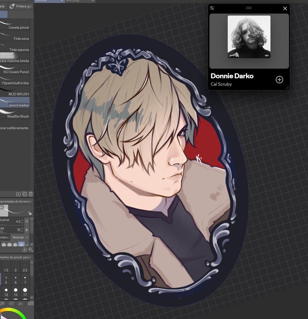Screen dimensions: 308x319
Task: Click the tool property panel scroll down arrow
Action: click(32, 245)
